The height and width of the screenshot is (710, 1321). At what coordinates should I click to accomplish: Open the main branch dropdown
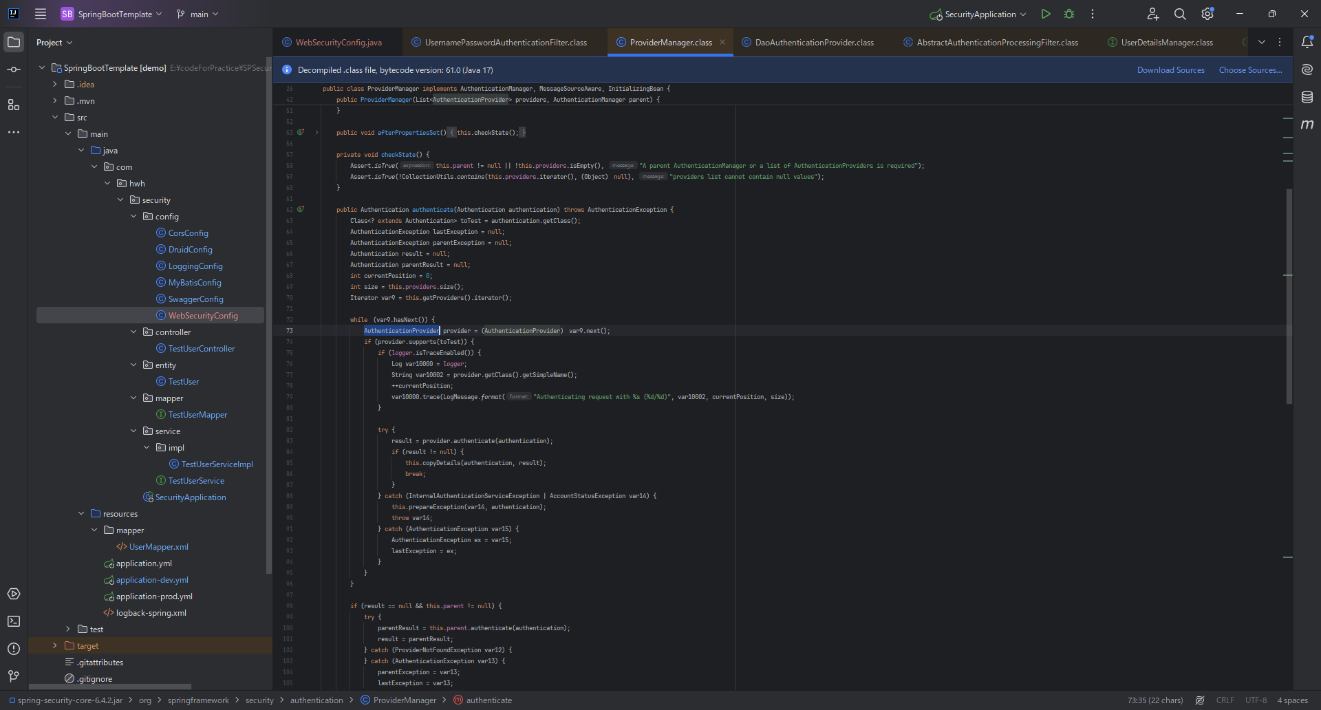(197, 14)
